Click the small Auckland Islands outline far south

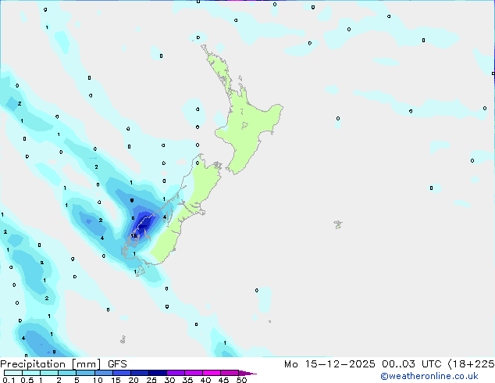[x=123, y=340]
